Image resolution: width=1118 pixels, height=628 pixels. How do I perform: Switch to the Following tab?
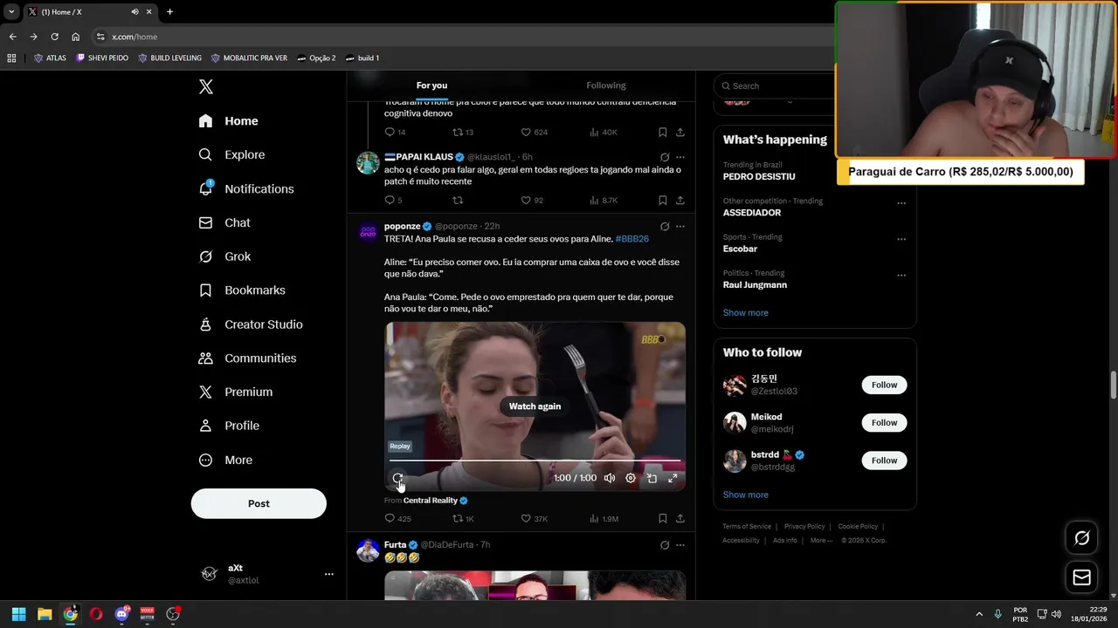[x=606, y=85]
